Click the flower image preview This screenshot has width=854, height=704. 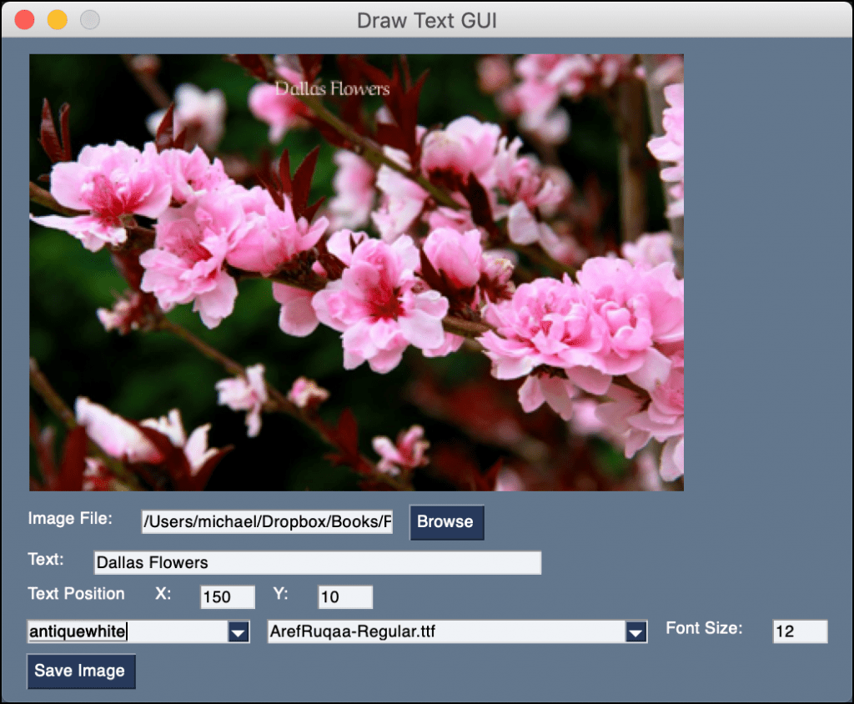(356, 273)
